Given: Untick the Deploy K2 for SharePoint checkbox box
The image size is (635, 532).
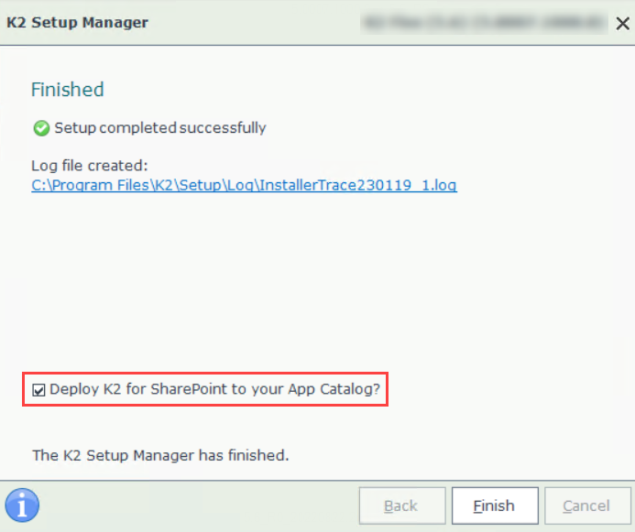Looking at the screenshot, I should point(38,390).
